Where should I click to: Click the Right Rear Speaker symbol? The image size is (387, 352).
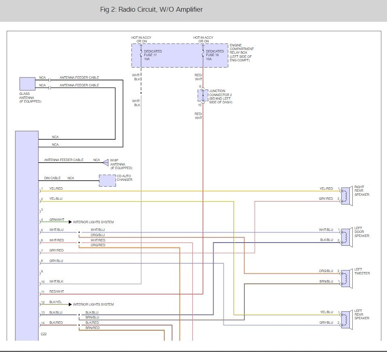coord(346,196)
